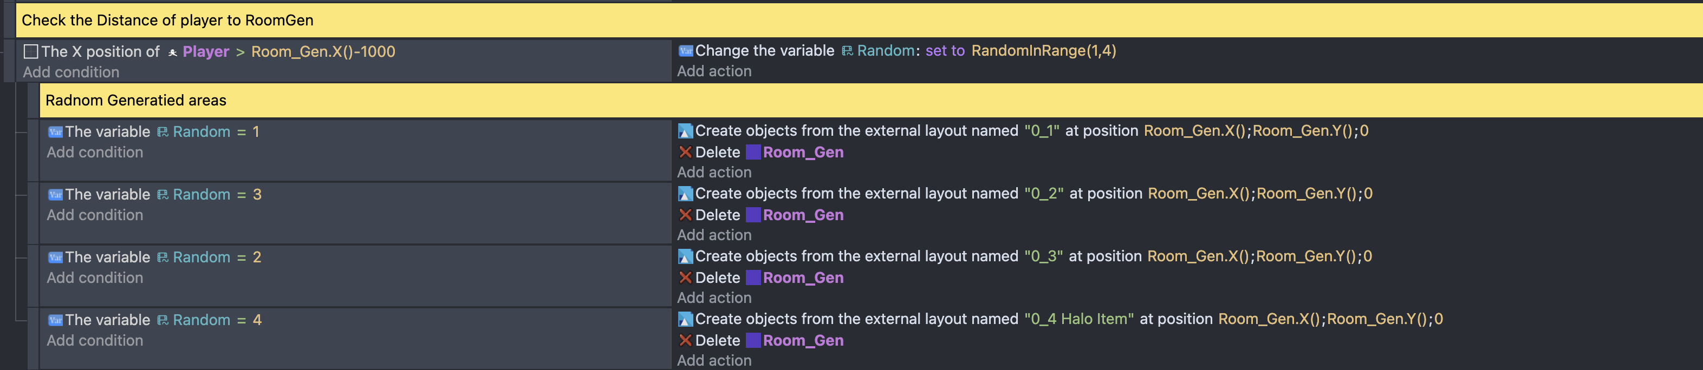Click the red Delete icon under "0_4 Halo Item"

tap(686, 341)
